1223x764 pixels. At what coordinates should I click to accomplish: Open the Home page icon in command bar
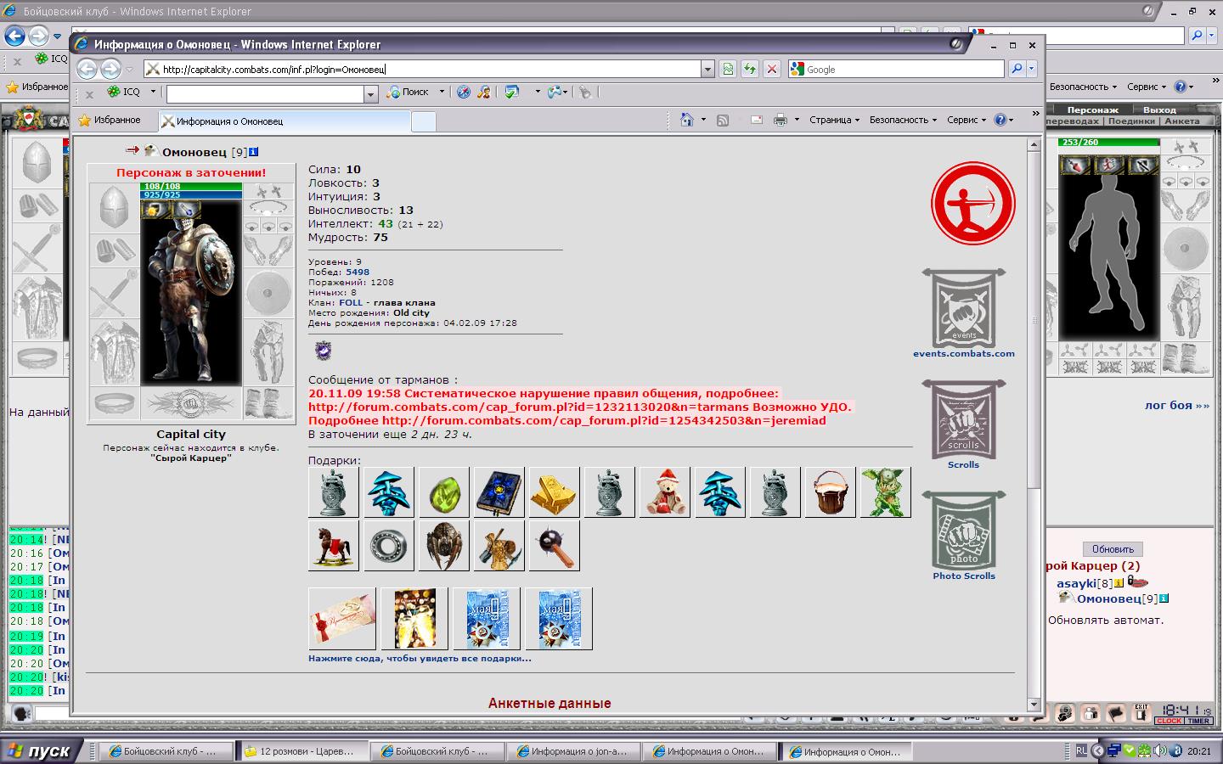point(687,121)
